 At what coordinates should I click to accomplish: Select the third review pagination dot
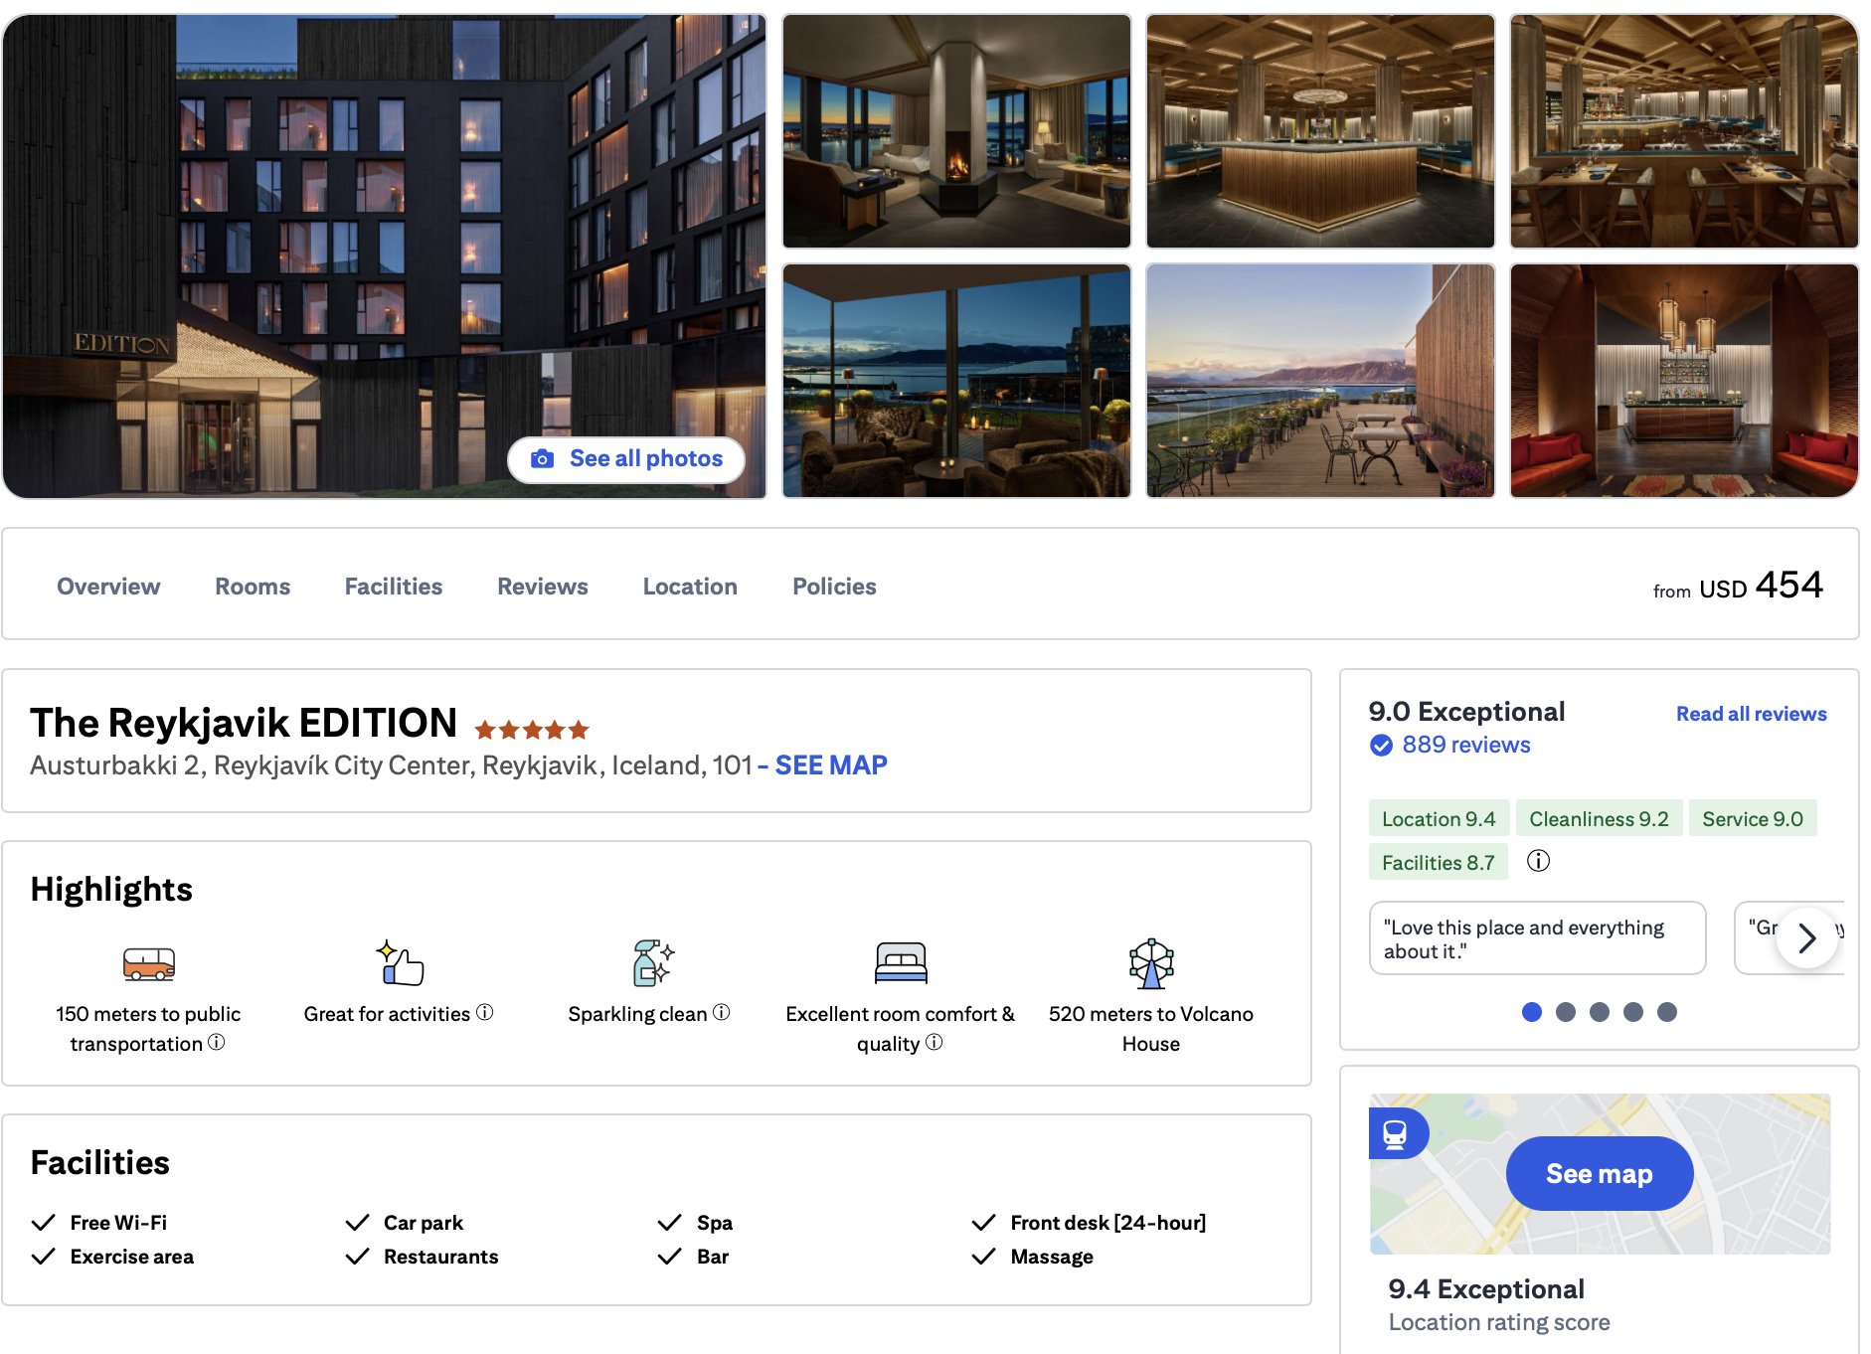click(x=1599, y=1012)
